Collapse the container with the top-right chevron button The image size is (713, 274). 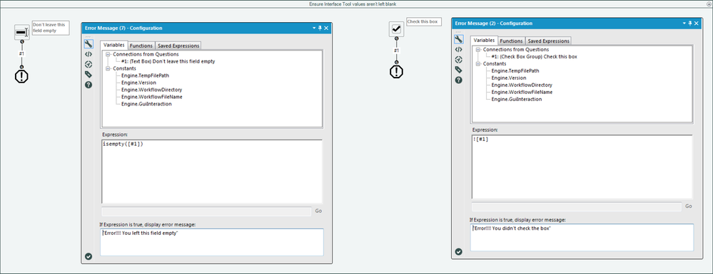(709, 4)
